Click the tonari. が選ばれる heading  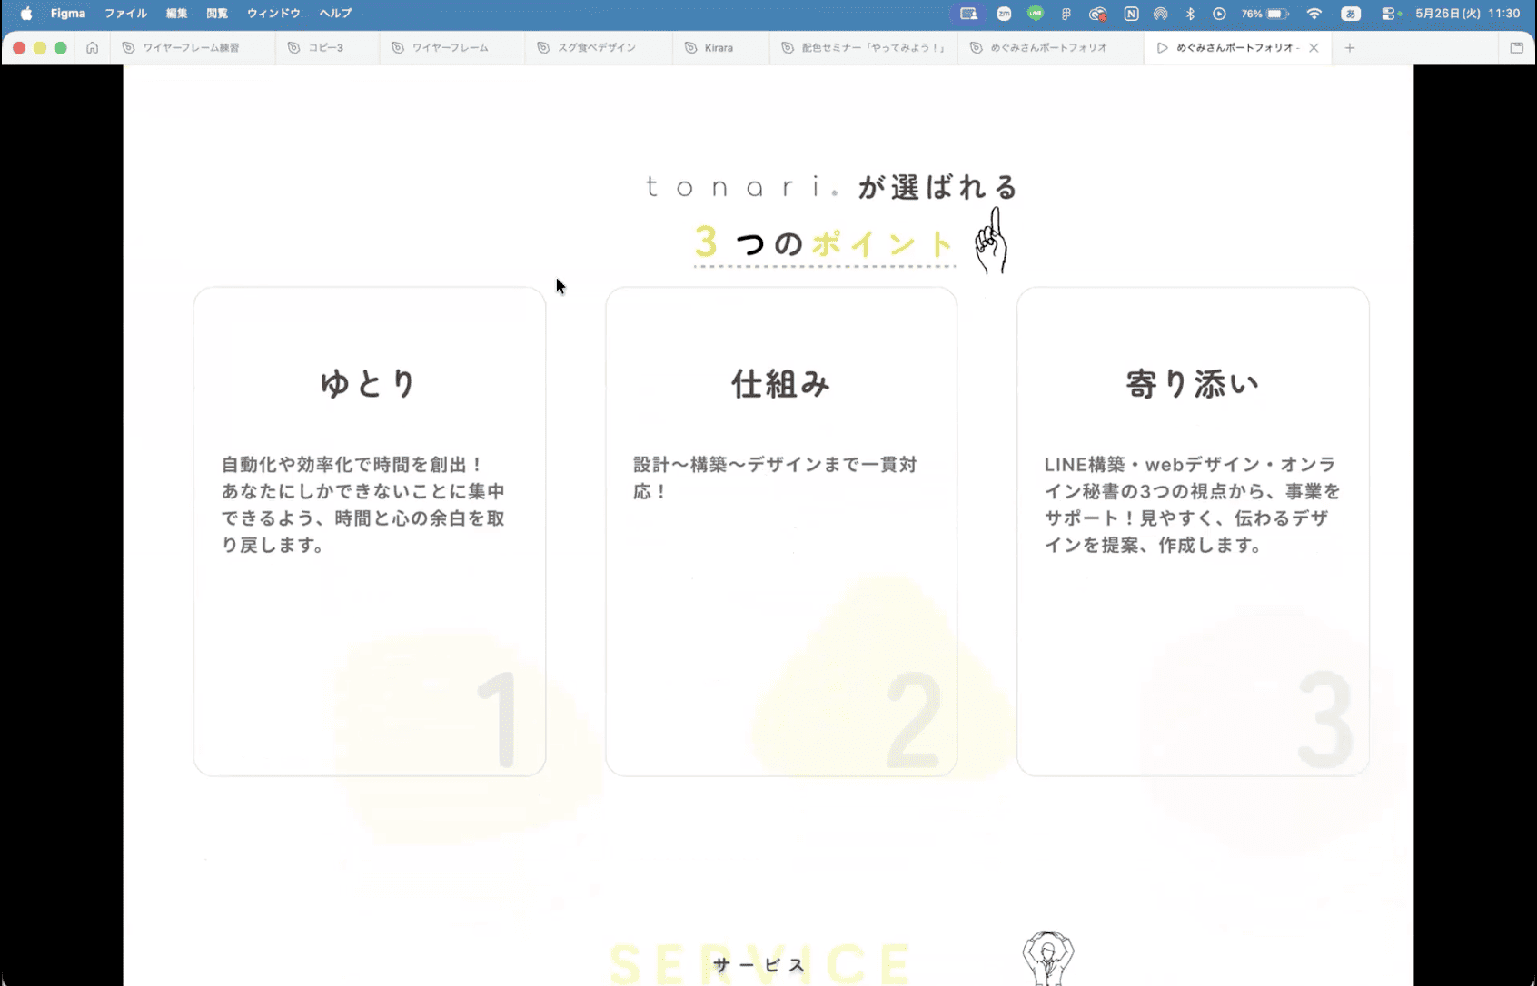tap(831, 187)
